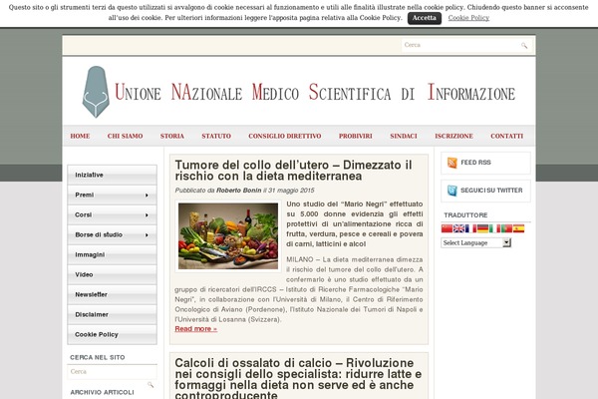Open the PROBIVIRI page
This screenshot has width=598, height=399.
356,136
